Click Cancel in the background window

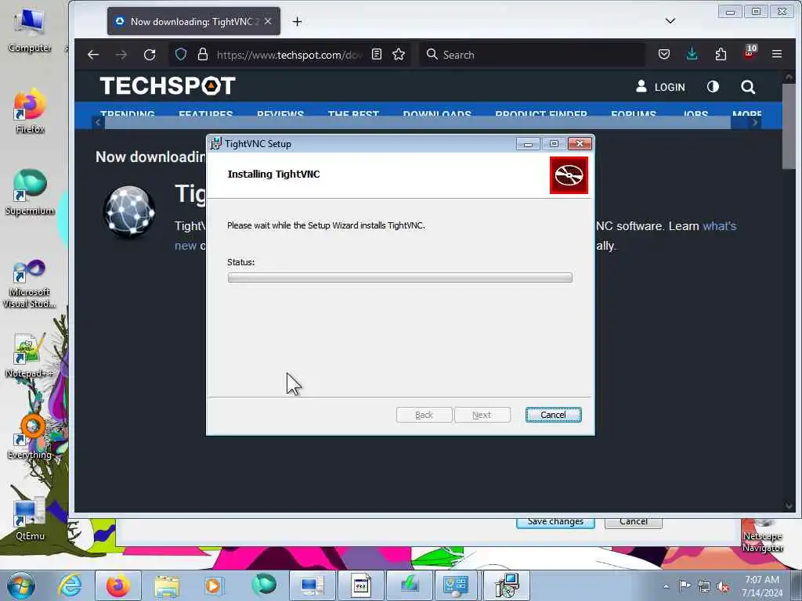(634, 522)
